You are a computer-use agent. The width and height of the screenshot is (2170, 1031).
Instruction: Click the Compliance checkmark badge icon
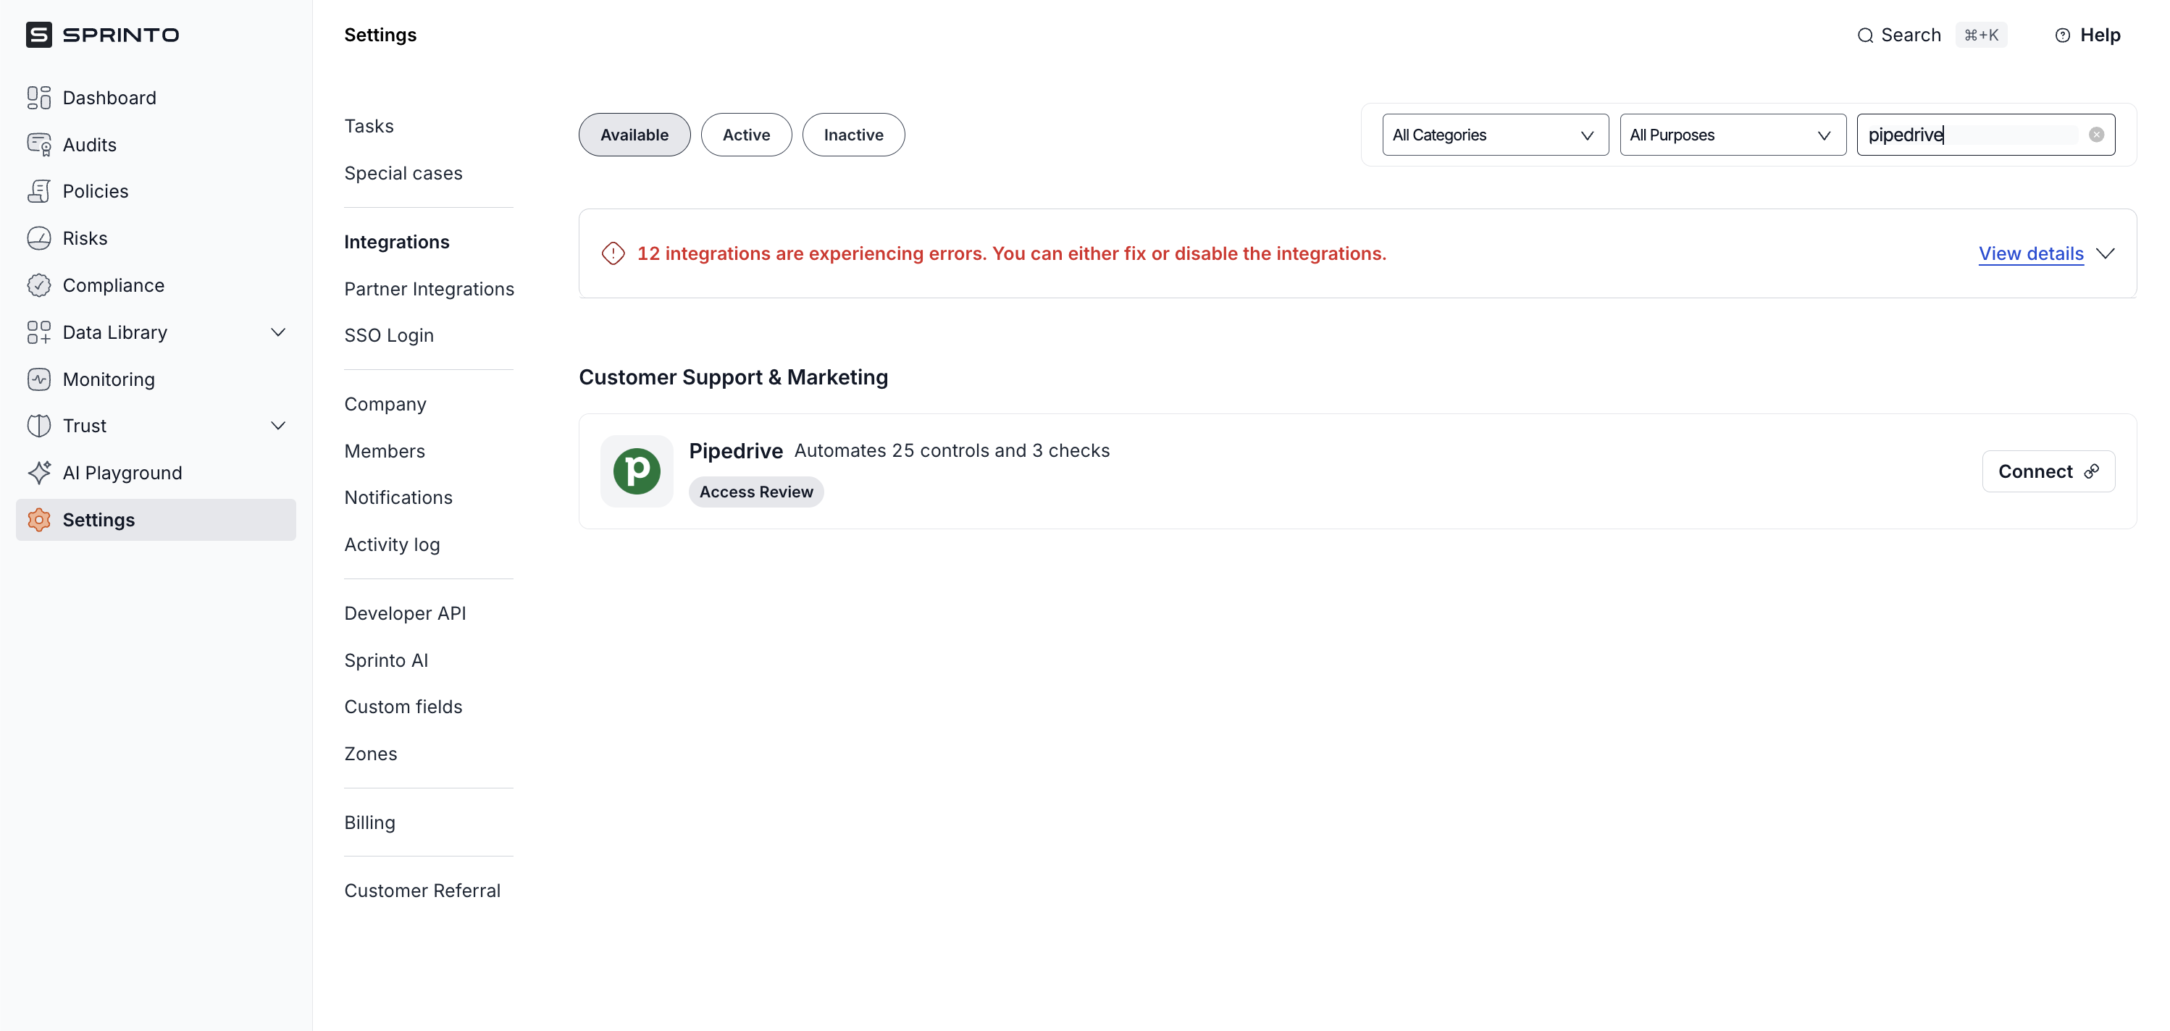point(39,285)
